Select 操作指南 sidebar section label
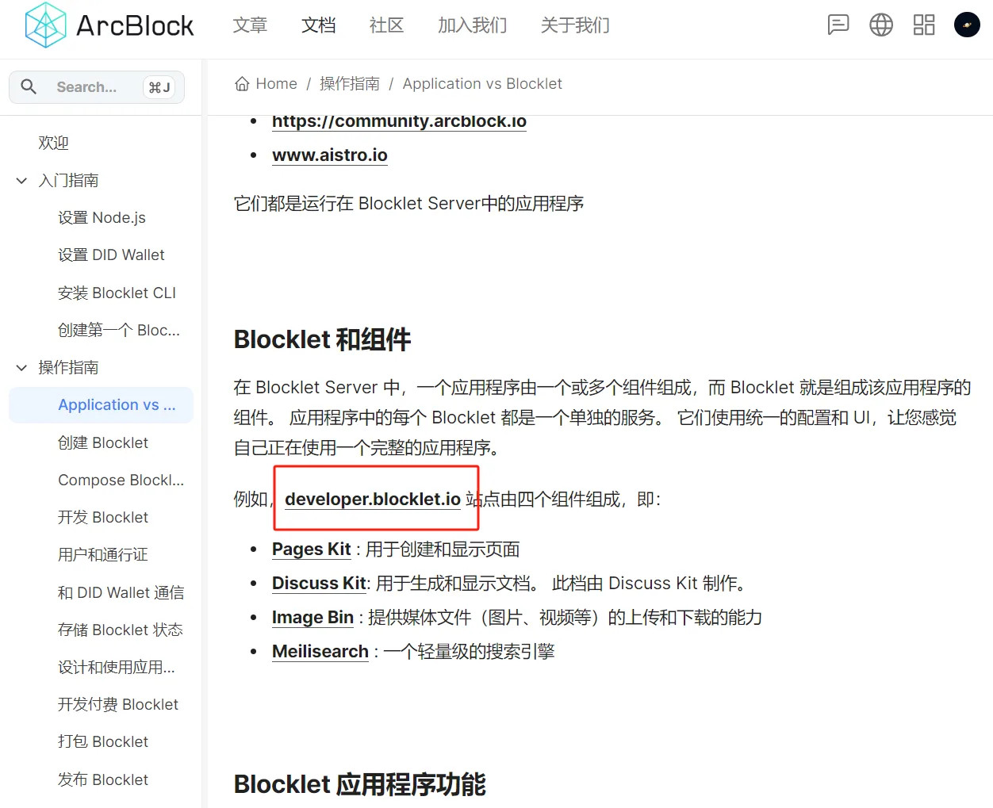 tap(69, 368)
